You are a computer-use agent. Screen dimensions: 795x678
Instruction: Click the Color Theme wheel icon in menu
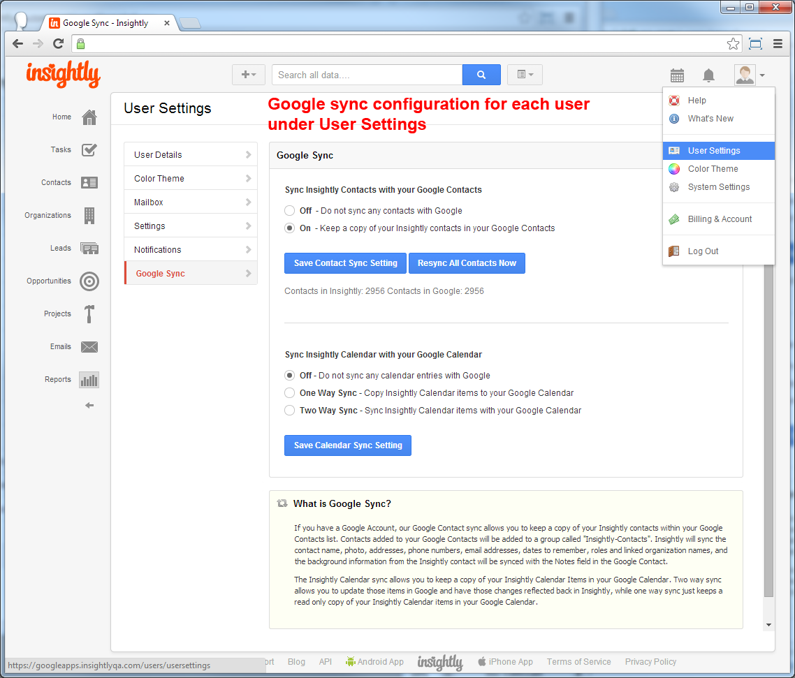click(x=674, y=169)
